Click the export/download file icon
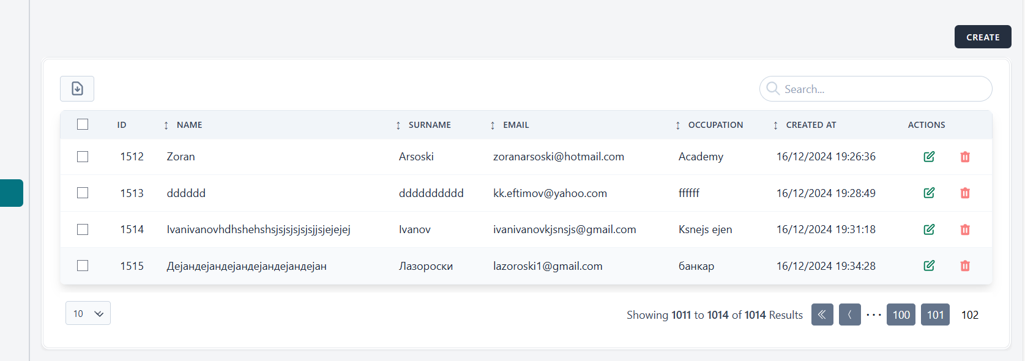 [x=77, y=89]
